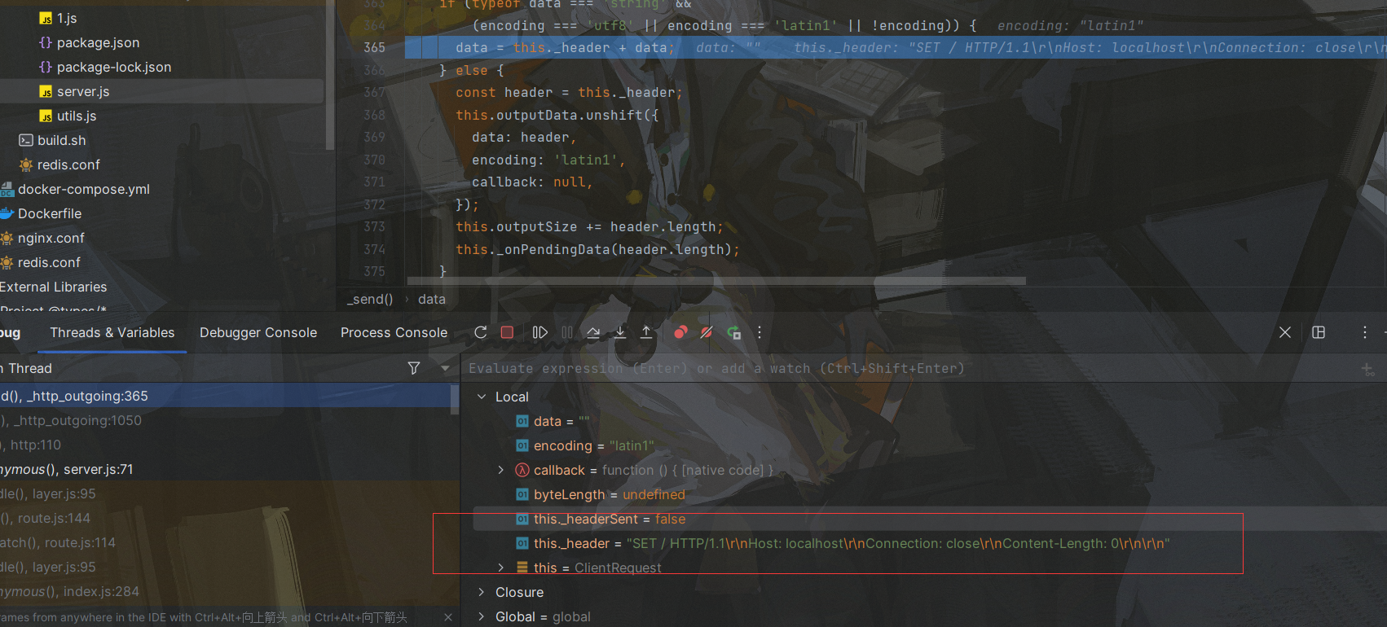Screen dimensions: 1387x627
Task: Click the Rerun debug session icon
Action: pyautogui.click(x=480, y=332)
